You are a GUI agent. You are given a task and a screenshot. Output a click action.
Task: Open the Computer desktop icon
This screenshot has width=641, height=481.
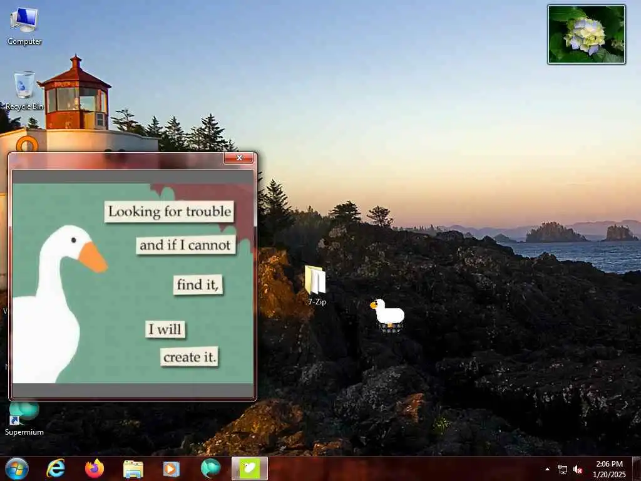tap(24, 26)
